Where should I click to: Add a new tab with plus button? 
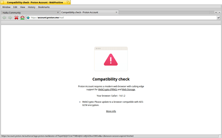coord(216,13)
